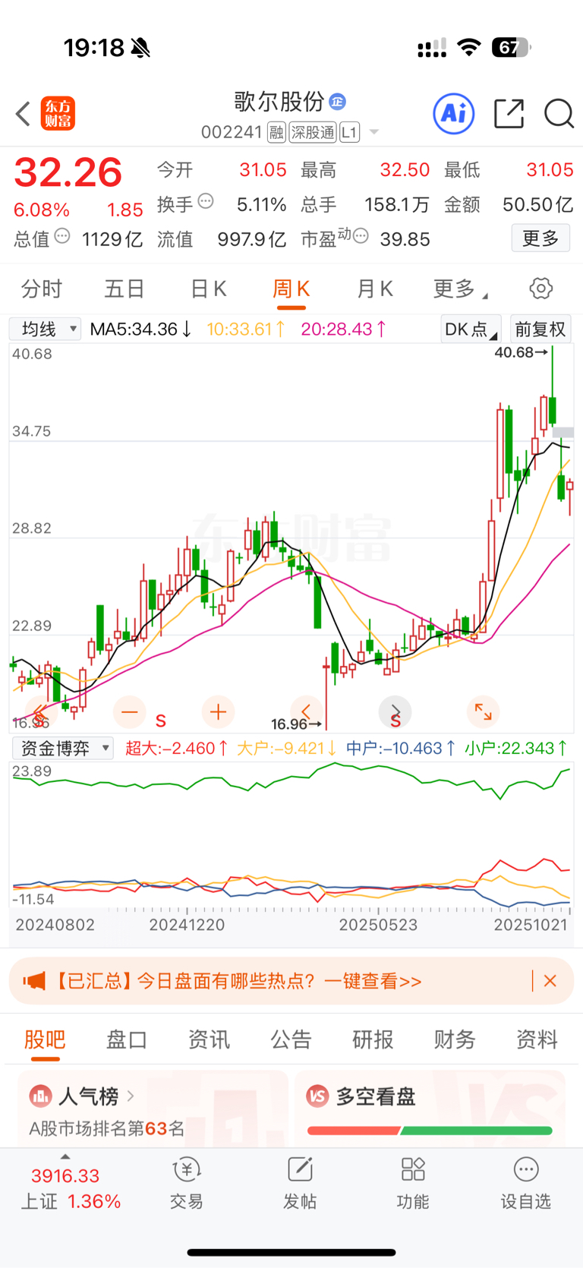Open the 多空看盘 card
Image resolution: width=583 pixels, height=1268 pixels.
pos(430,1109)
